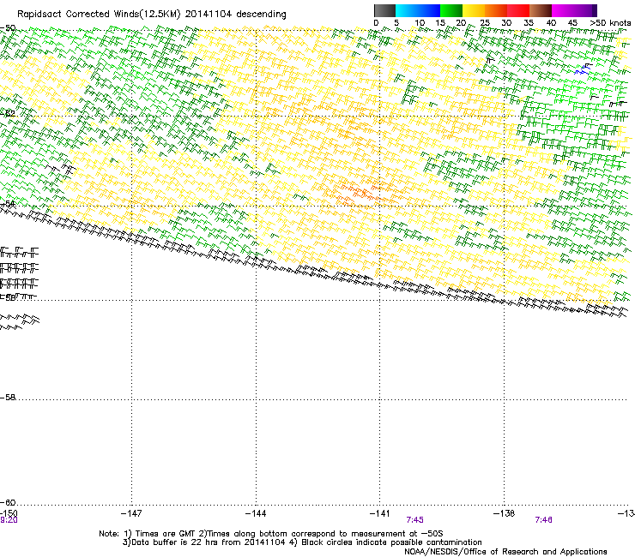
Task: Click the '7:46' pass time label
Action: [x=543, y=520]
